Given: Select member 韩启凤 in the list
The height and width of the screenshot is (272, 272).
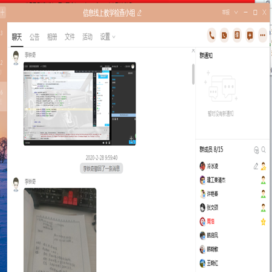Looking at the screenshot, I should [x=233, y=235].
